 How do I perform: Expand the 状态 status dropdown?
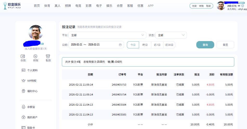pyautogui.click(x=171, y=35)
